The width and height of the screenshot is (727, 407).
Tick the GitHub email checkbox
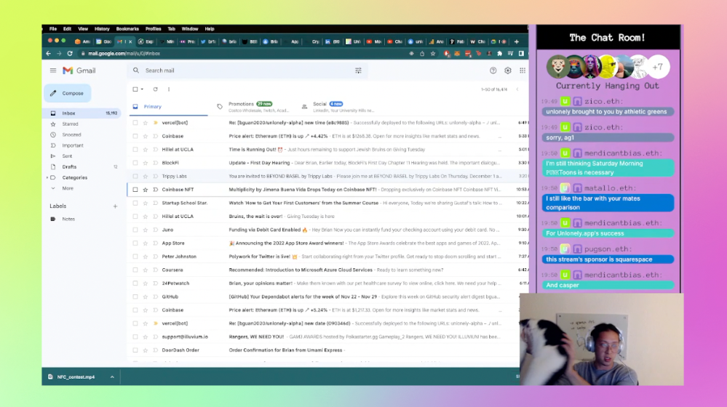coord(135,297)
